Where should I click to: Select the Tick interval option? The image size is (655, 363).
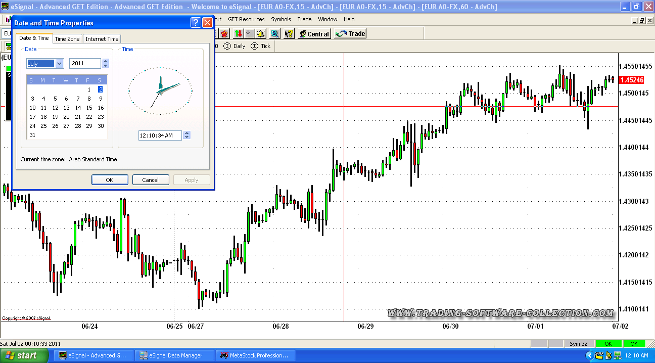(x=261, y=46)
